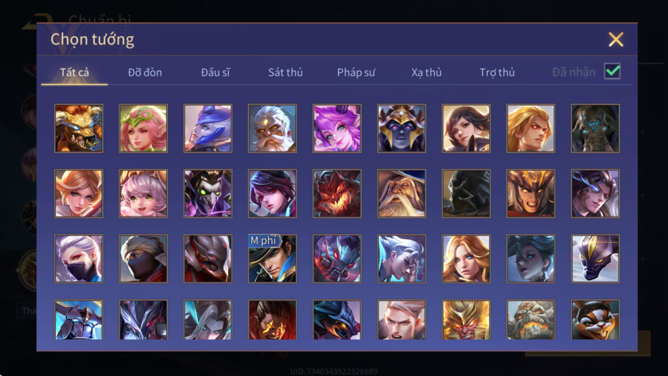Show the Pháp sư hero list
Screen dimensions: 668x376
[x=356, y=72]
